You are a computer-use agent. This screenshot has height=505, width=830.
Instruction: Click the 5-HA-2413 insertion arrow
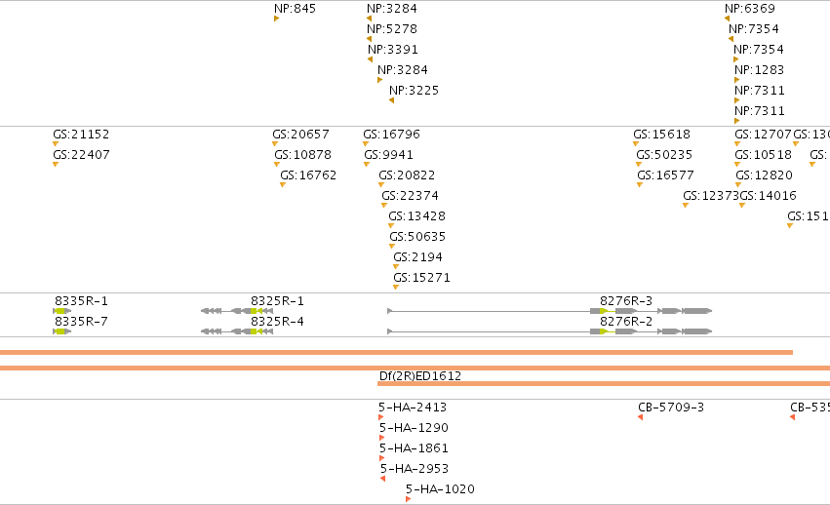click(x=381, y=417)
